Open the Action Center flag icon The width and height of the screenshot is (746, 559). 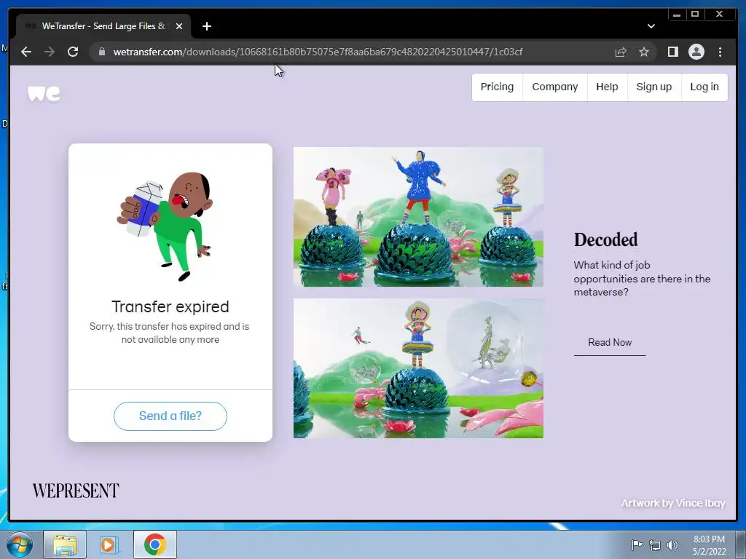pos(637,545)
